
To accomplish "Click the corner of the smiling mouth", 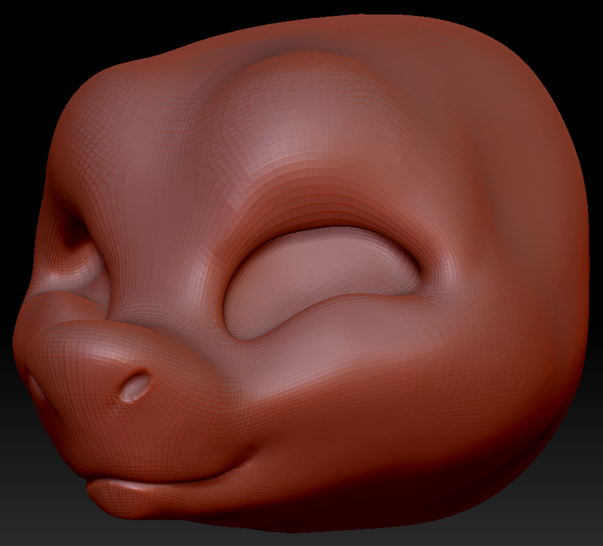I will [246, 465].
